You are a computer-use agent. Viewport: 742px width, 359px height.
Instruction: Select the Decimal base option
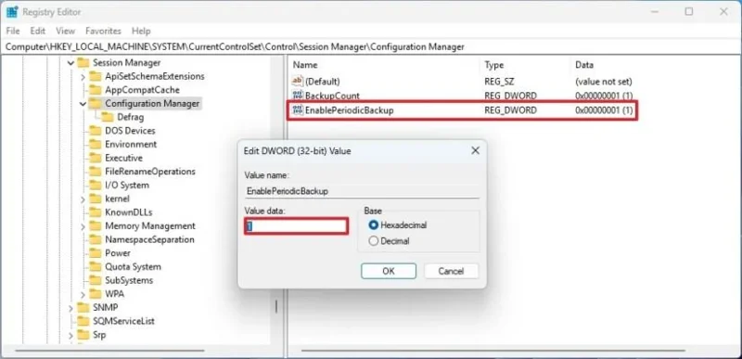[374, 241]
